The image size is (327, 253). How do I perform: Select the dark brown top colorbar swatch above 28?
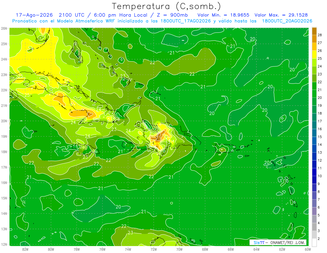pyautogui.click(x=314, y=31)
